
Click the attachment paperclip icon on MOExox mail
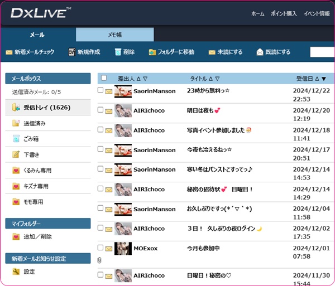pos(99,260)
